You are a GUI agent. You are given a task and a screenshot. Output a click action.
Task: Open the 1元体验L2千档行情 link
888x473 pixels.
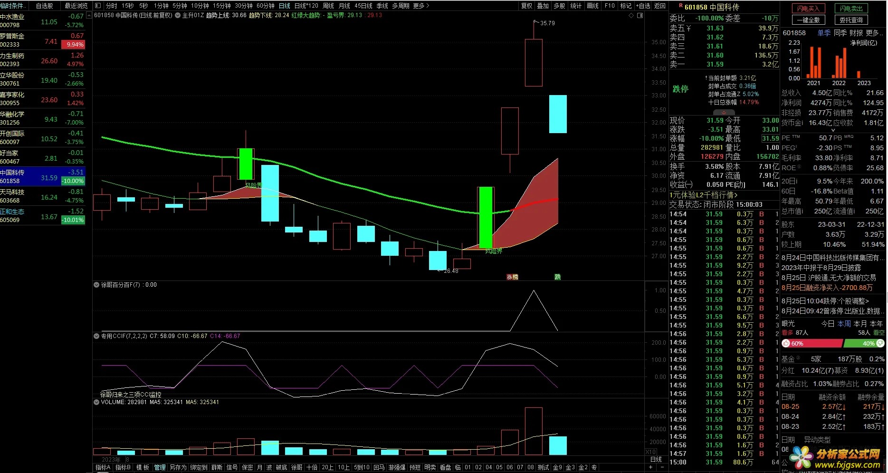704,195
